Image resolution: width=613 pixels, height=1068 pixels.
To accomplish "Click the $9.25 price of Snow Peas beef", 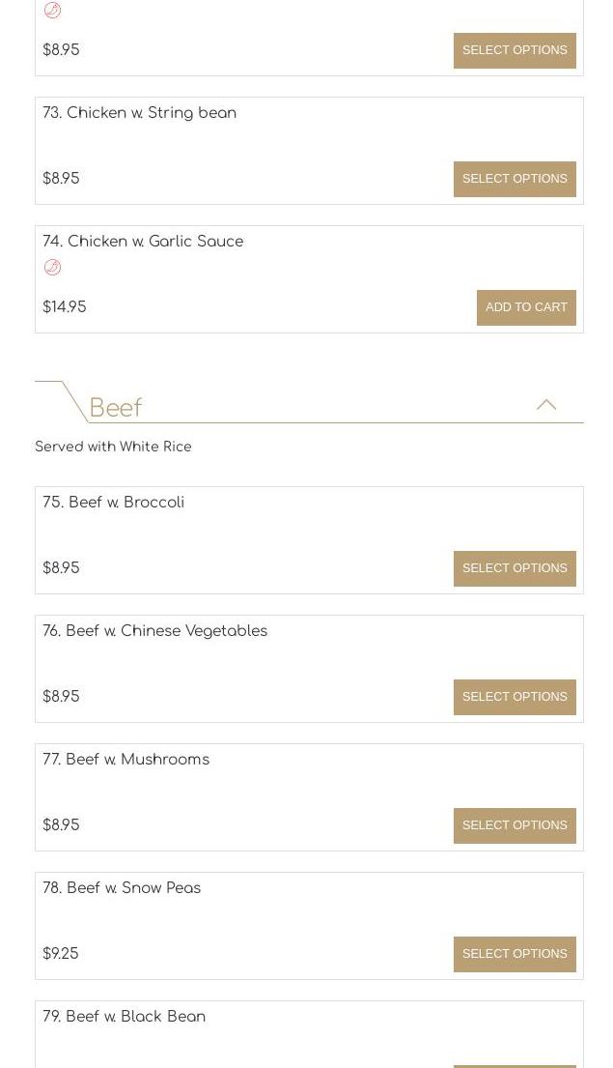I will coord(61,953).
